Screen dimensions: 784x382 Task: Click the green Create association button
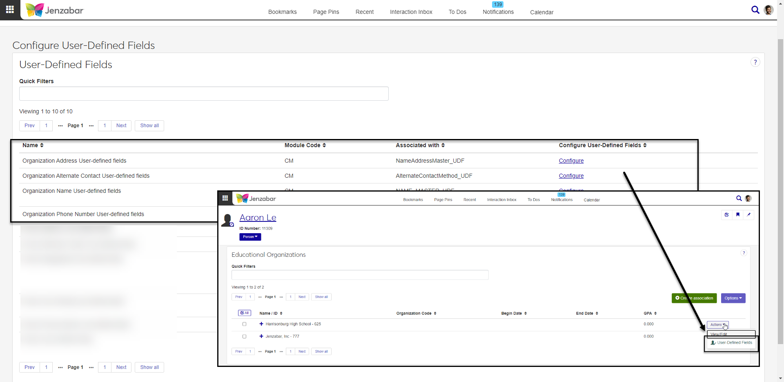(694, 298)
